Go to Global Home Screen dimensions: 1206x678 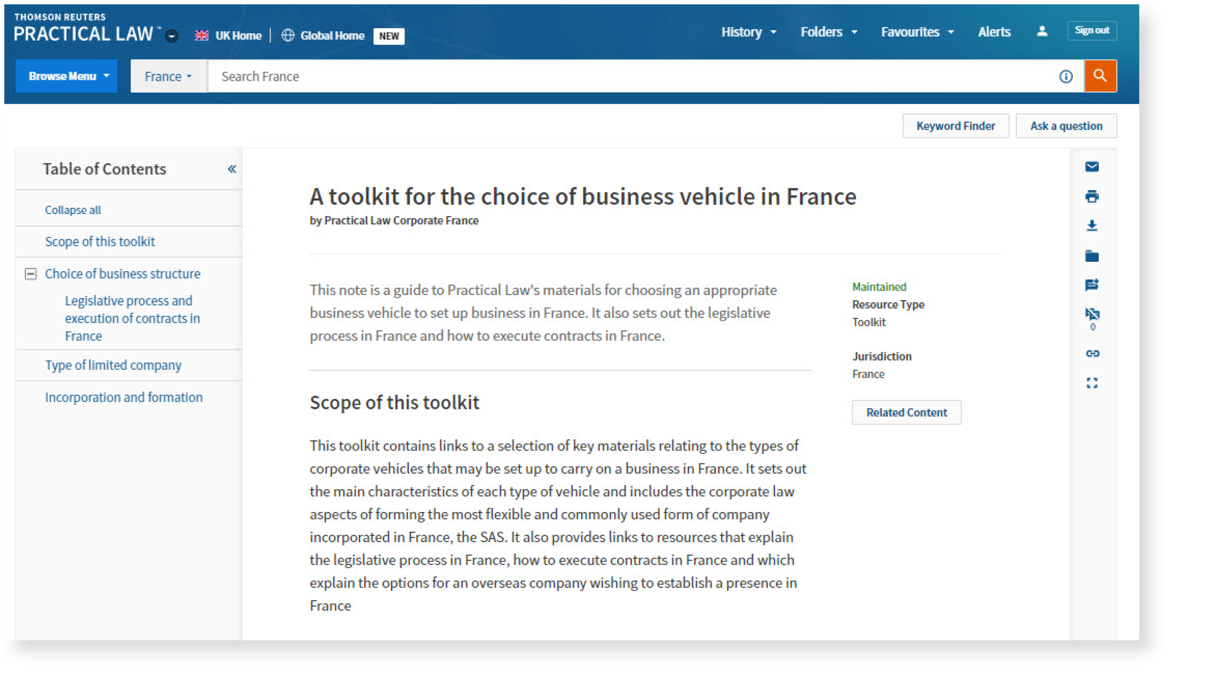click(332, 35)
